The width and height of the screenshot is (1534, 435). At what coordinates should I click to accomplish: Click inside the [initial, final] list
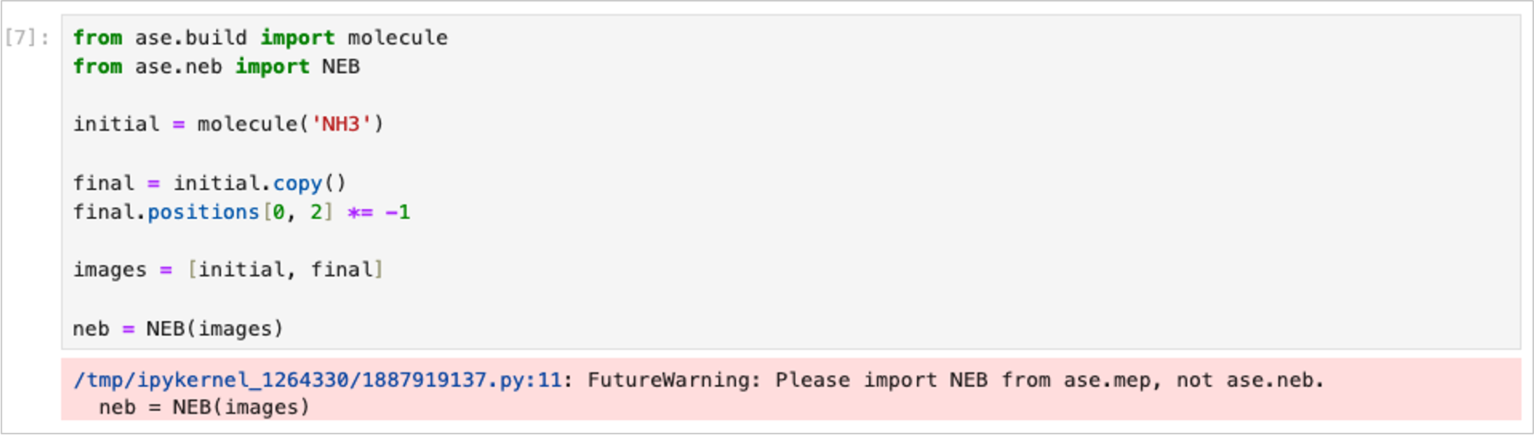(285, 270)
